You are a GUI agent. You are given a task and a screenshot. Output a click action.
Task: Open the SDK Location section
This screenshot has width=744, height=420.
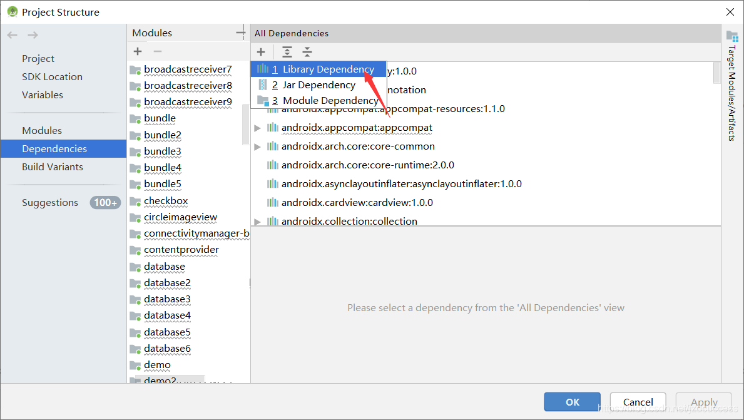(x=52, y=76)
